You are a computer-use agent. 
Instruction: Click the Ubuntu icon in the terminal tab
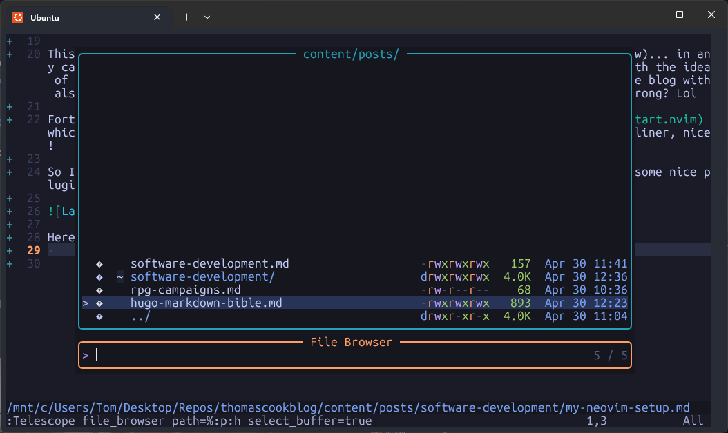(x=18, y=18)
